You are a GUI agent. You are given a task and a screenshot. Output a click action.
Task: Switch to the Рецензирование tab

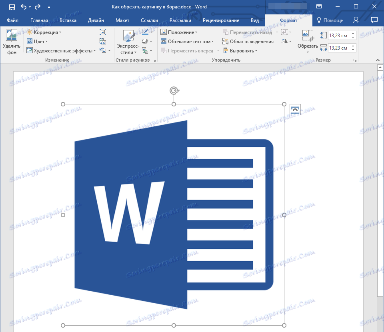coord(221,20)
